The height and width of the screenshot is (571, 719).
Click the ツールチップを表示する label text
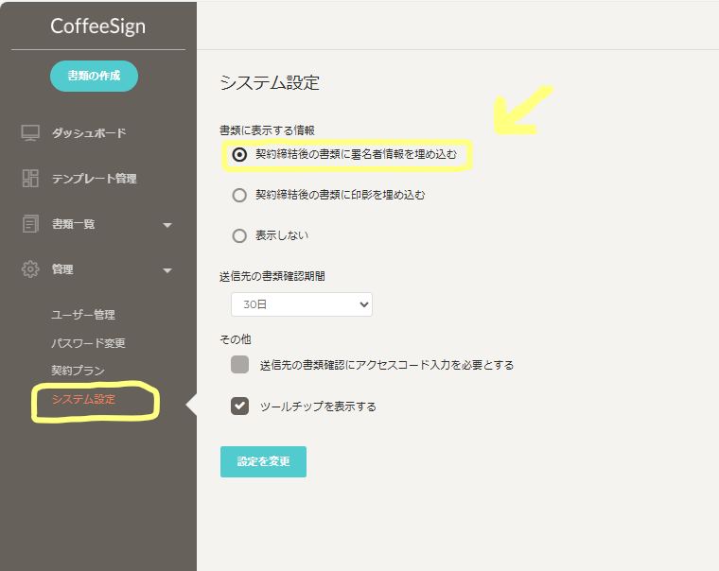click(x=318, y=407)
